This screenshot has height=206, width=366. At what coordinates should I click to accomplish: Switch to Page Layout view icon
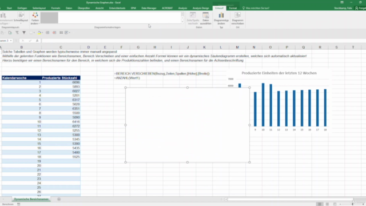[327, 204]
